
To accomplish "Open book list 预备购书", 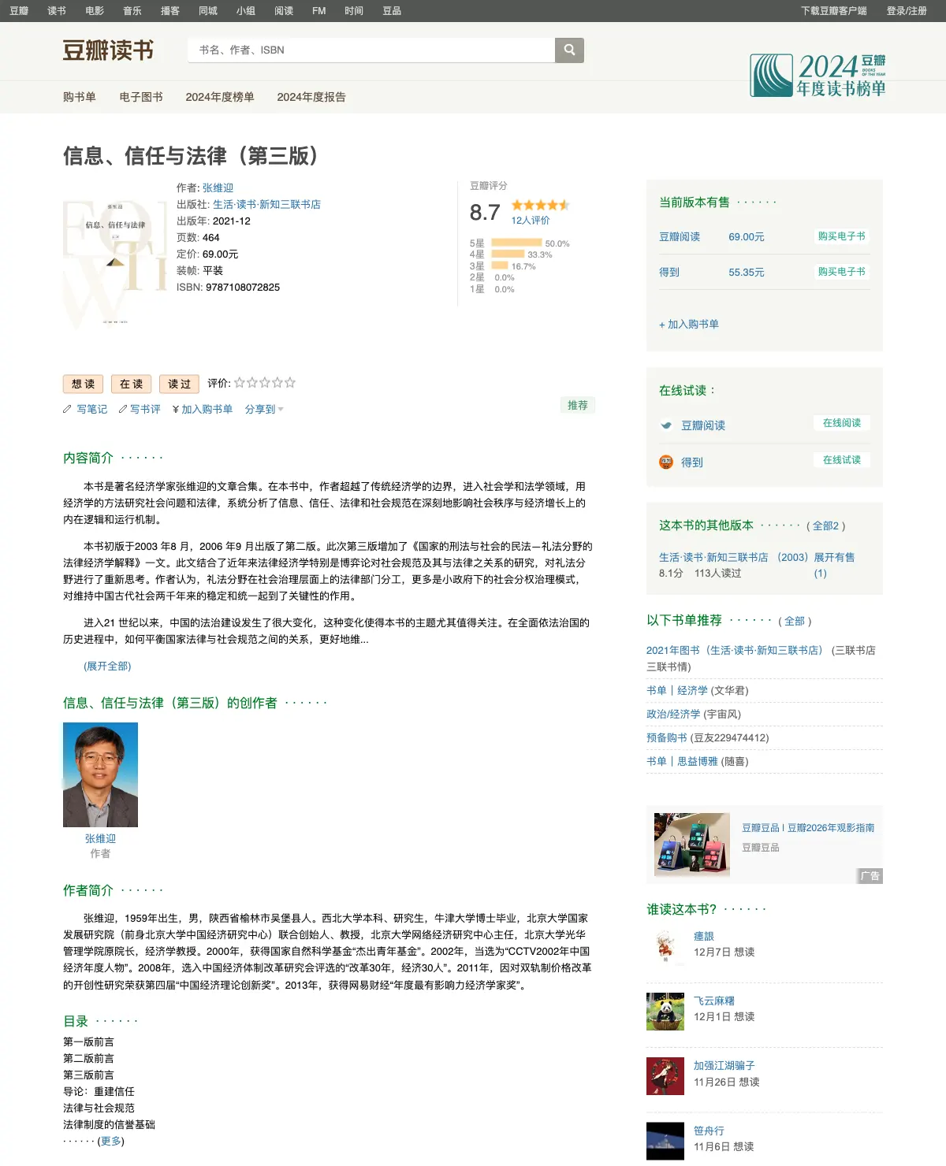I will tap(667, 737).
